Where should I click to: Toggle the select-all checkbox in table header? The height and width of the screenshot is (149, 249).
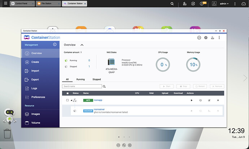67,93
